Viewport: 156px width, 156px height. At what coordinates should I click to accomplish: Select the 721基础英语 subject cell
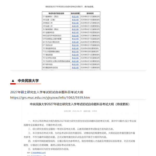pos(56,55)
